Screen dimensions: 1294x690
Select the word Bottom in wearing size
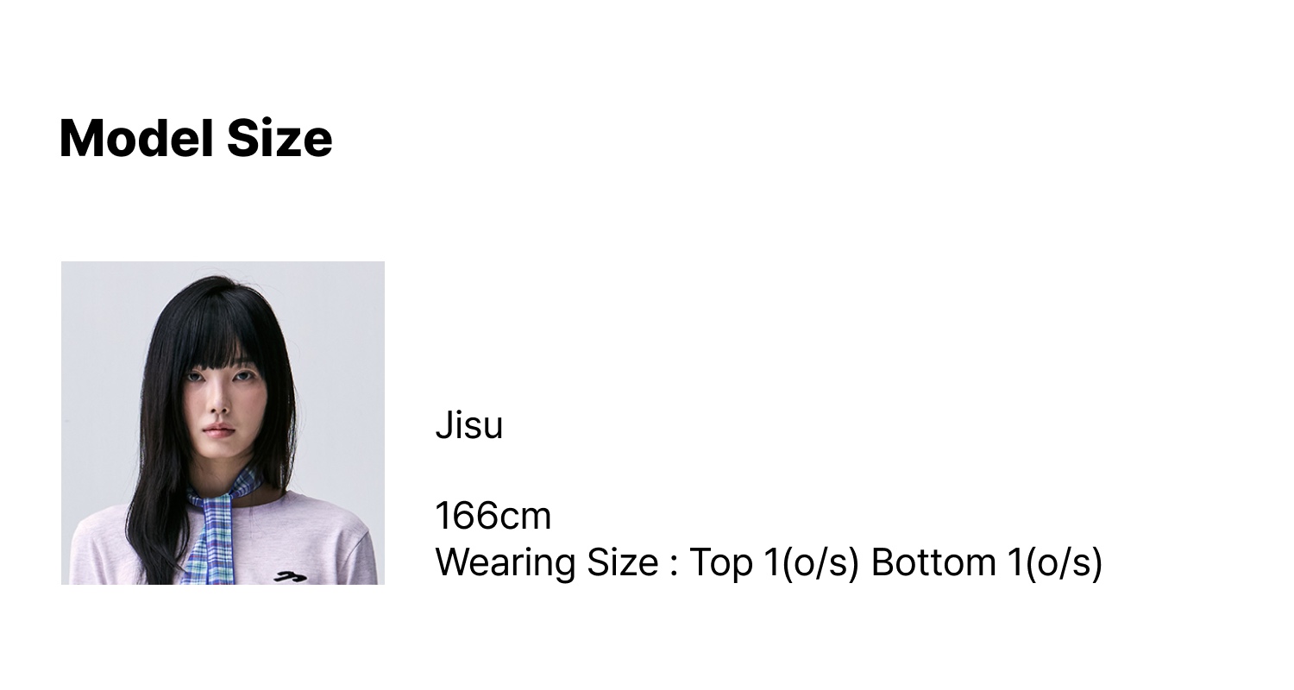933,562
